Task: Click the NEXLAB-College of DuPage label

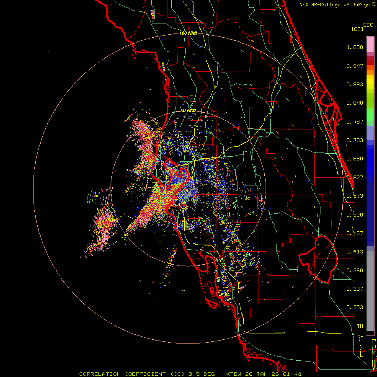Action: pos(334,5)
